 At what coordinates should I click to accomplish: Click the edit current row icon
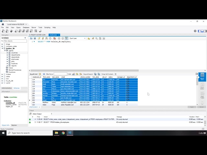coord(73,74)
